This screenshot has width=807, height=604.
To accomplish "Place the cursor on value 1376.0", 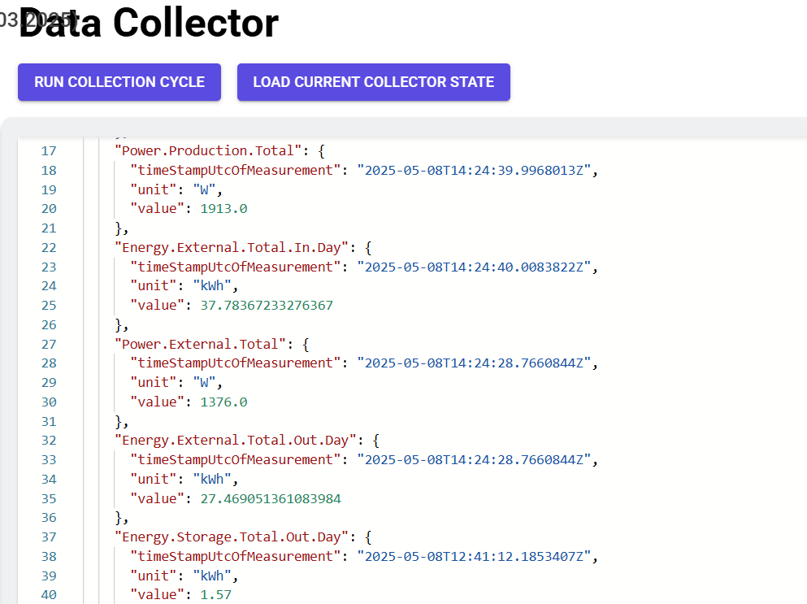I will [x=224, y=402].
